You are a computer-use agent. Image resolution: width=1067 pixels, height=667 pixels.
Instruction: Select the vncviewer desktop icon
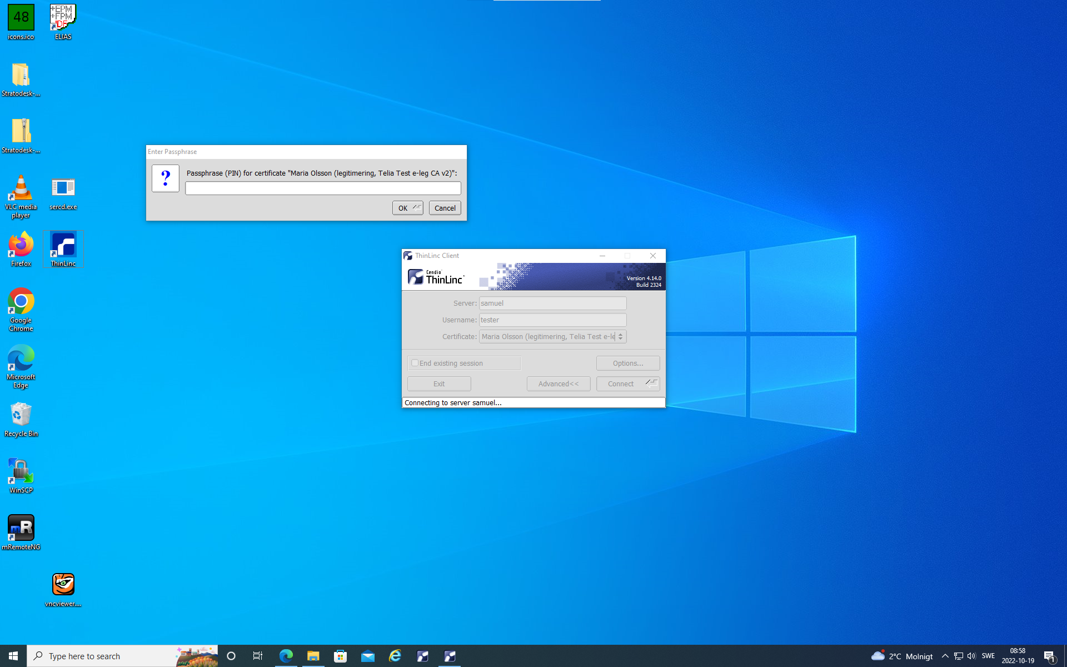click(x=63, y=590)
